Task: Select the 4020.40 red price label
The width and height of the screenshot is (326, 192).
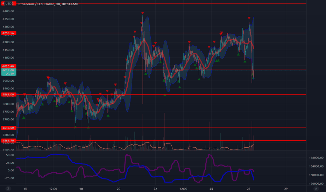Action: 8,66
